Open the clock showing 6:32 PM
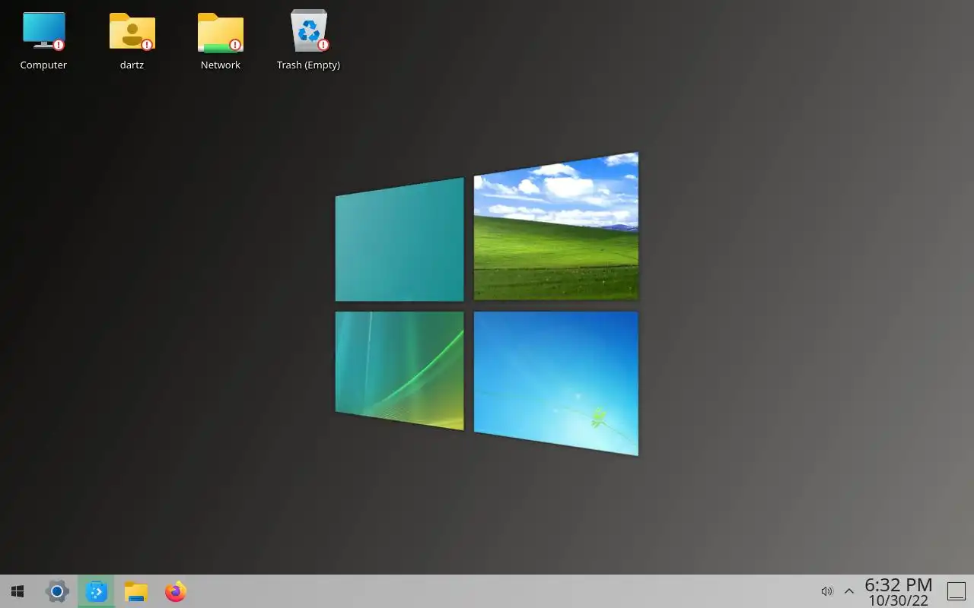 [899, 584]
